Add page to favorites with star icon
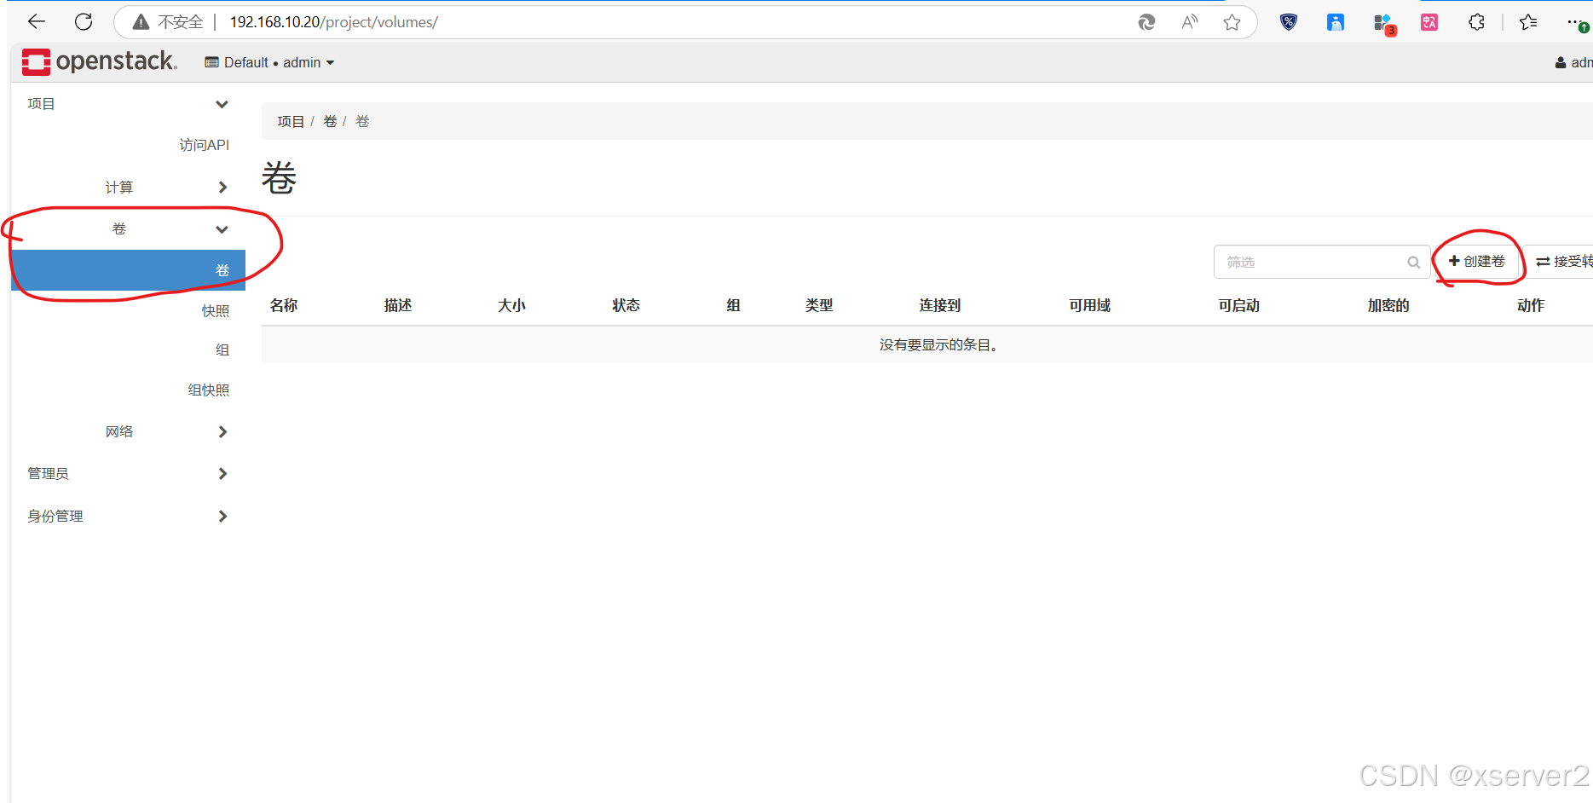 [1232, 22]
